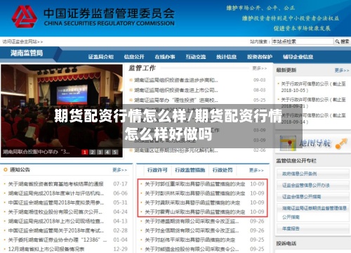The width and height of the screenshot is (351, 253).
Task: Click the orange arrow beside 地图导航
Action: tap(341, 143)
